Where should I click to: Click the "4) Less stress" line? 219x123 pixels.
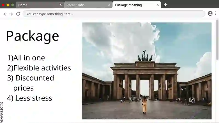click(x=30, y=98)
